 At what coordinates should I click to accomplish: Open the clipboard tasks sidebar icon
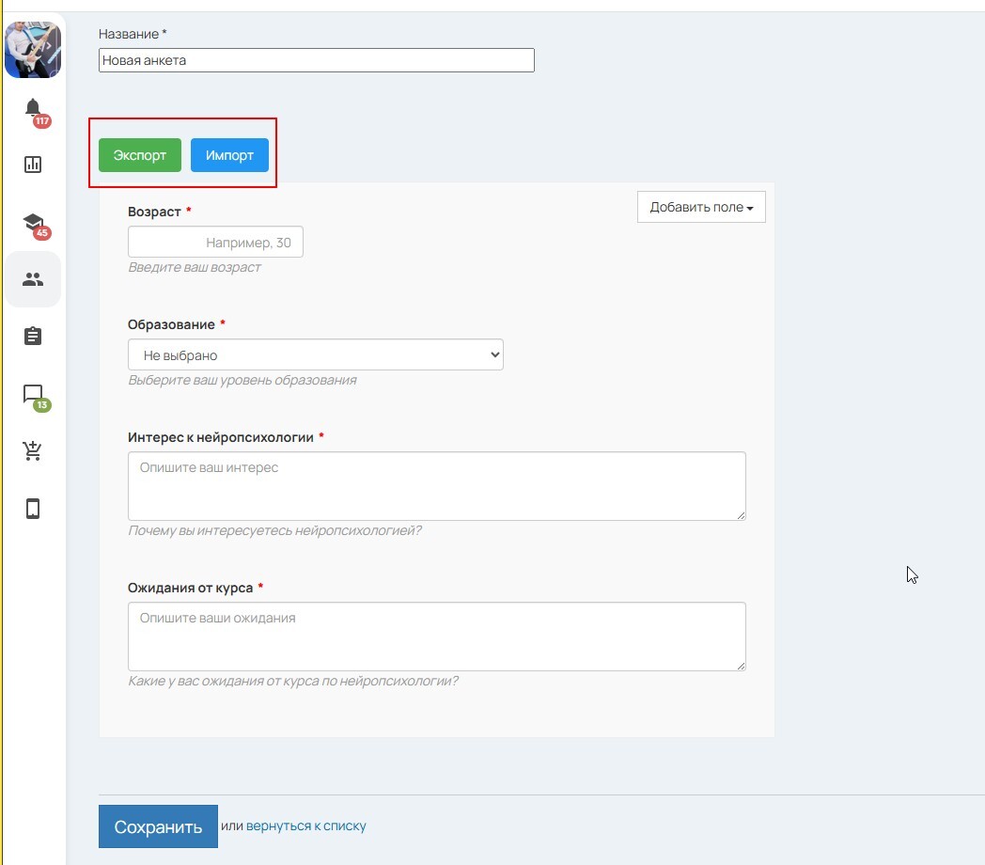(33, 336)
